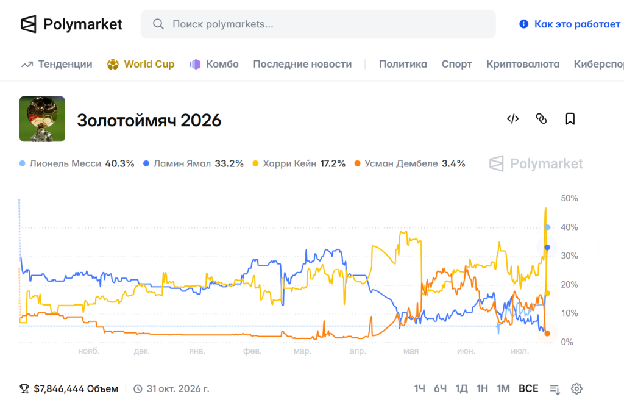
Task: Go to the Политика category
Action: pos(403,64)
